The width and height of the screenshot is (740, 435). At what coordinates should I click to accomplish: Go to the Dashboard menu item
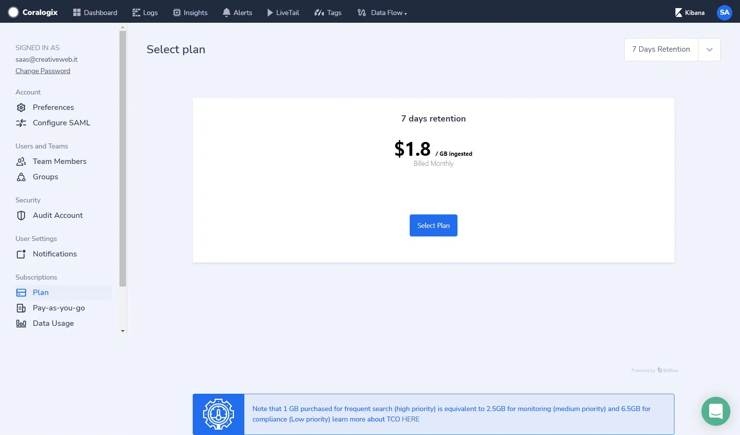click(95, 13)
